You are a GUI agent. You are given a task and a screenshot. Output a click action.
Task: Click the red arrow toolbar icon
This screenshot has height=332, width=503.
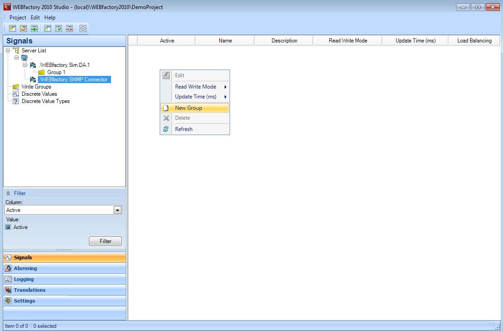69,28
